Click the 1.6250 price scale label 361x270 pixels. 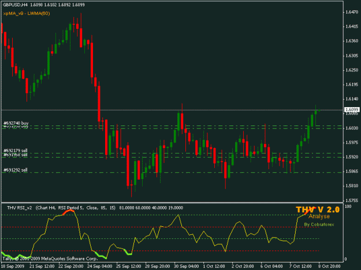[x=352, y=70]
